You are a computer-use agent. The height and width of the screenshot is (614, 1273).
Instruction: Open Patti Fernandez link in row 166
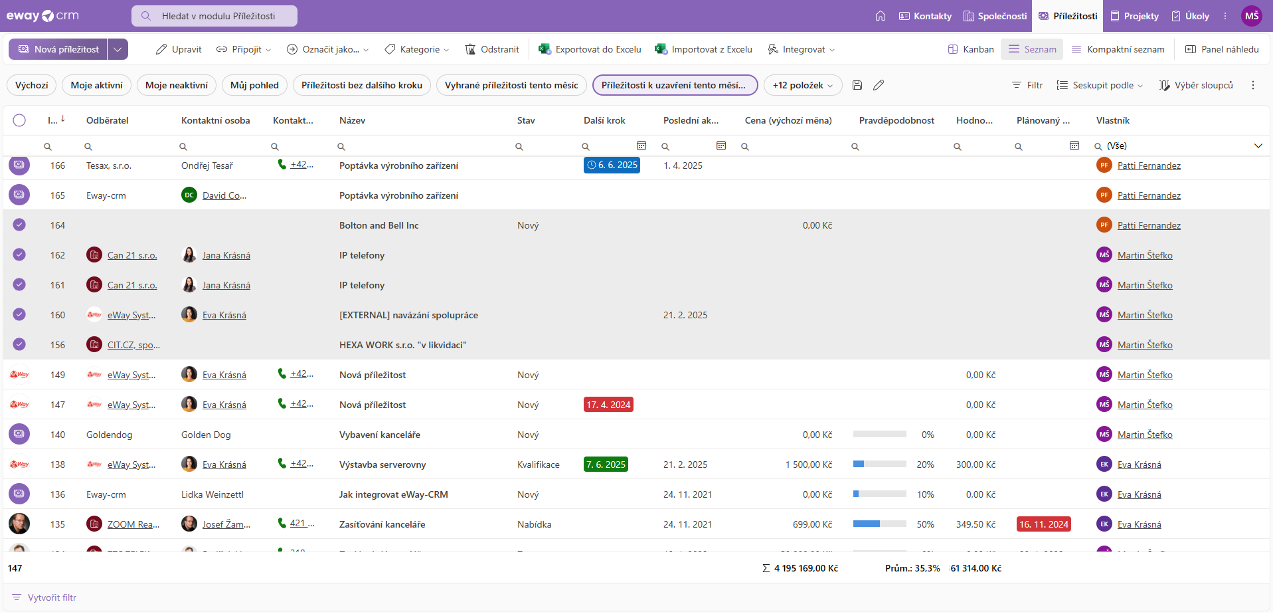1149,165
